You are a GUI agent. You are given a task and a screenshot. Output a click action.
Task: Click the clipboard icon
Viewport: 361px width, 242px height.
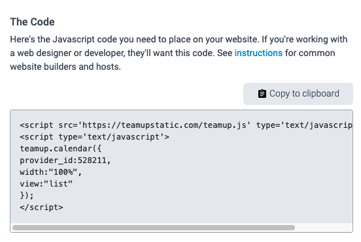tap(262, 94)
